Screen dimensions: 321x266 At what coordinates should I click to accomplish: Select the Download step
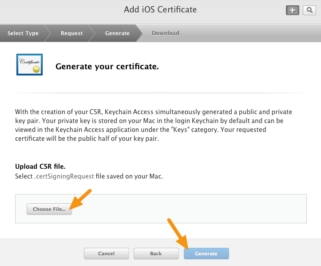[166, 33]
